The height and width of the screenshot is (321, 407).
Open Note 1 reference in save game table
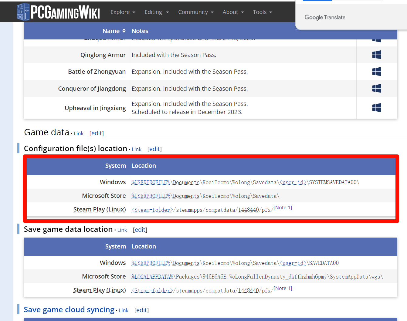[283, 288]
